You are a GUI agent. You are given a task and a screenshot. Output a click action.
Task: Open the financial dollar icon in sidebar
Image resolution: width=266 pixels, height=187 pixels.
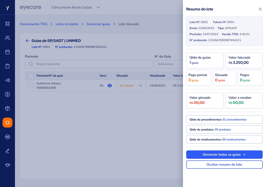(7, 94)
